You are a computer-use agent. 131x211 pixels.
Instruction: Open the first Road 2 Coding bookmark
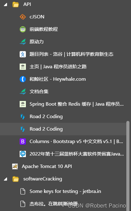click(46, 117)
